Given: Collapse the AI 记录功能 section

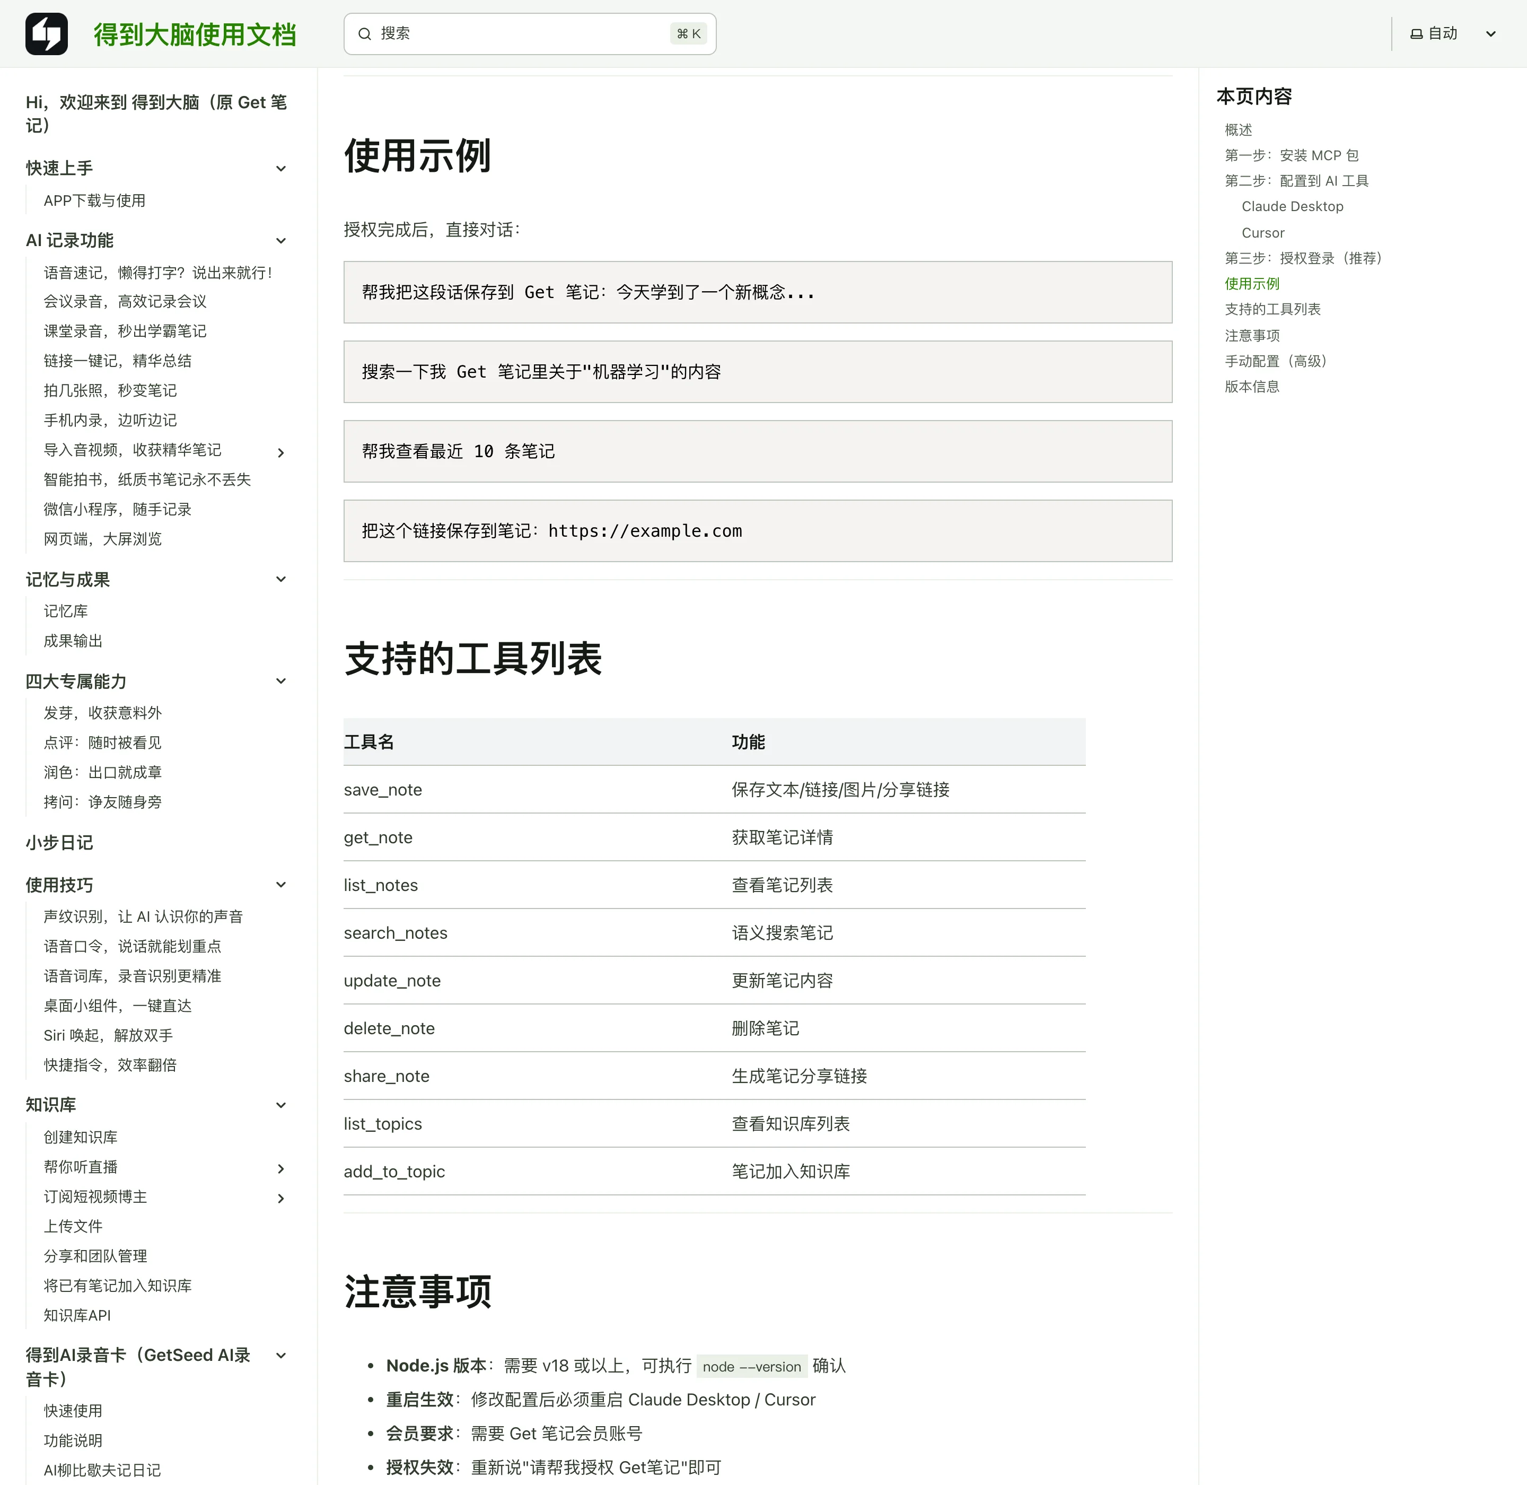Looking at the screenshot, I should [281, 240].
